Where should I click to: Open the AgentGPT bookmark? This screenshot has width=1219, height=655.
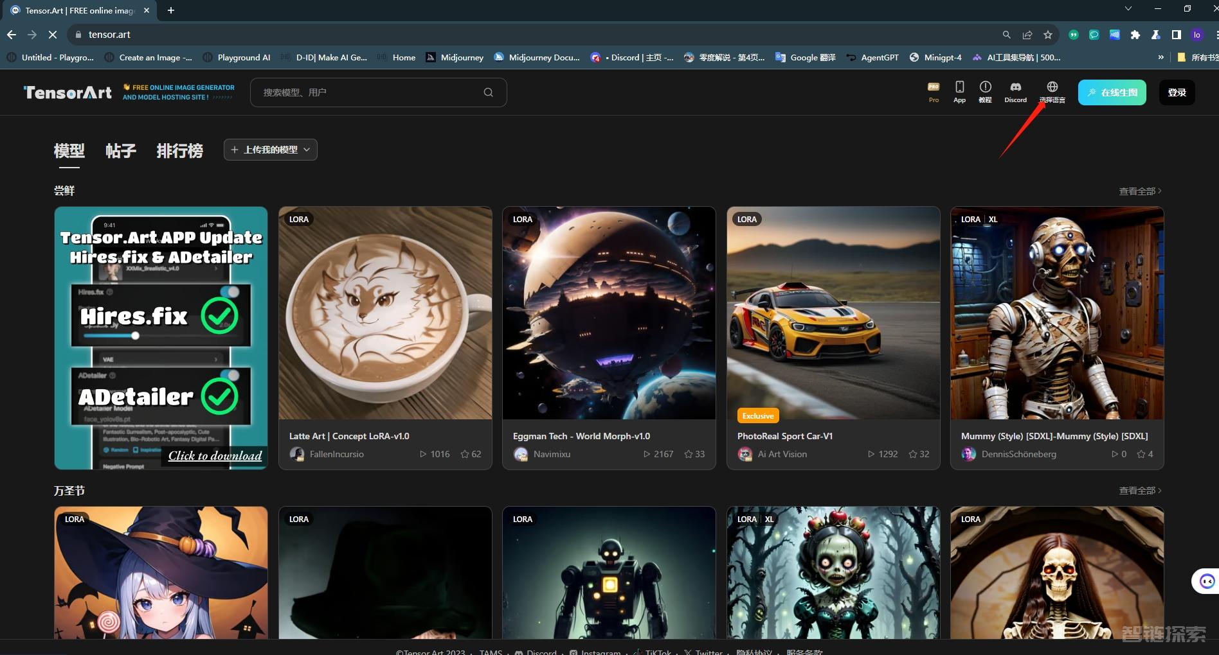coord(872,57)
